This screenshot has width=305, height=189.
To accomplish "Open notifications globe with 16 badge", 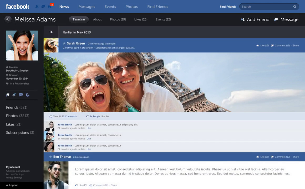I will pyautogui.click(x=49, y=7).
